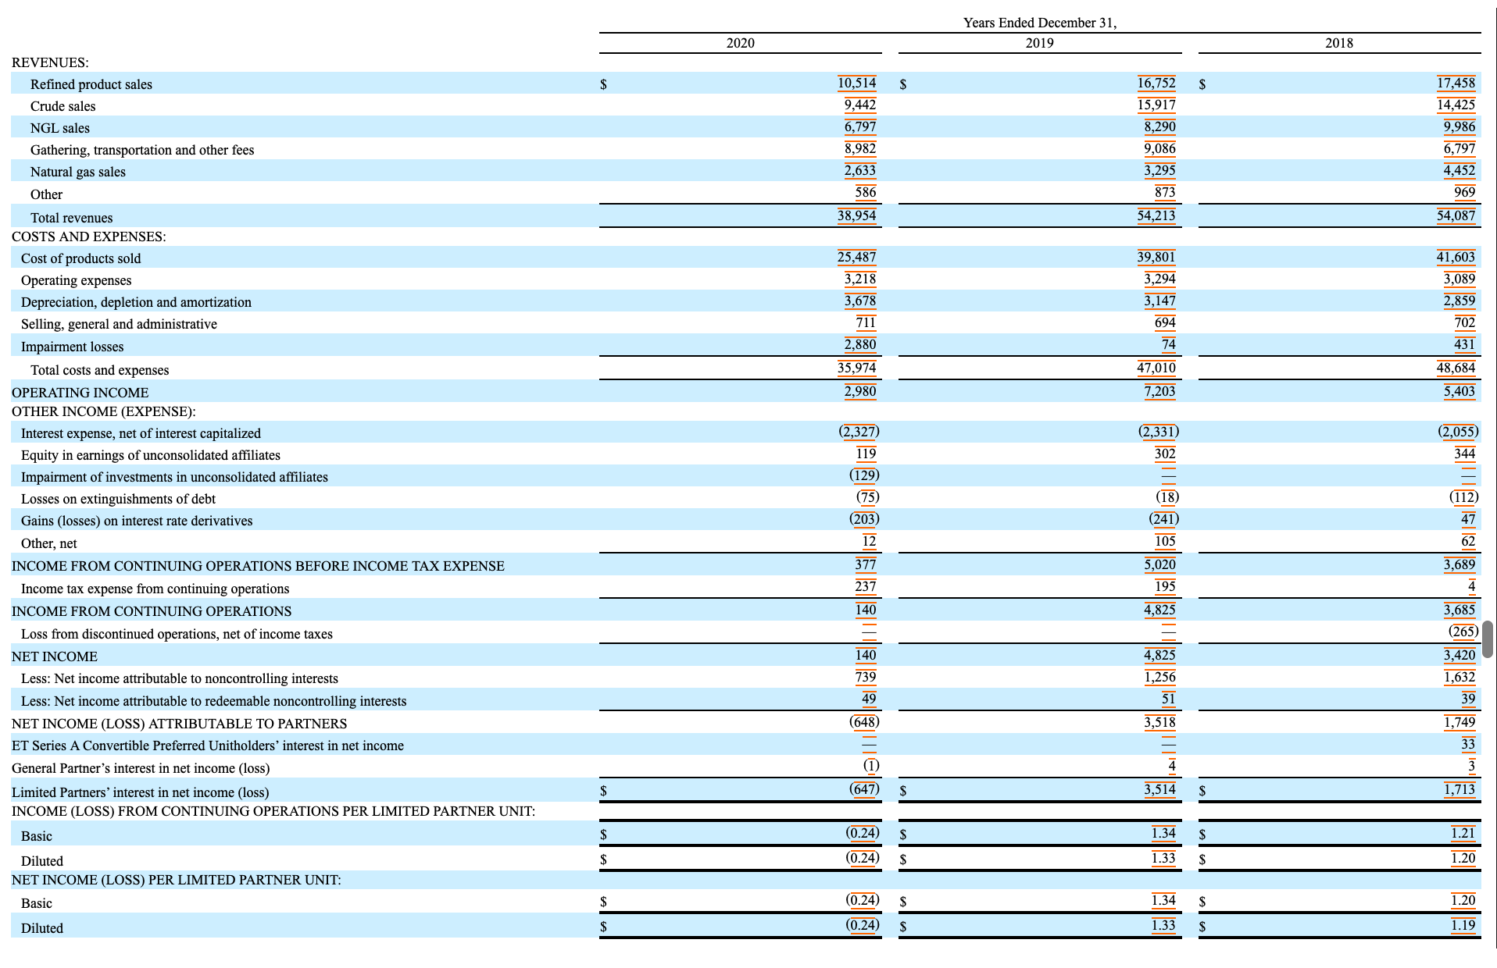
Task: Click Refined product sales 2018 value 17,458
Action: [x=1456, y=83]
